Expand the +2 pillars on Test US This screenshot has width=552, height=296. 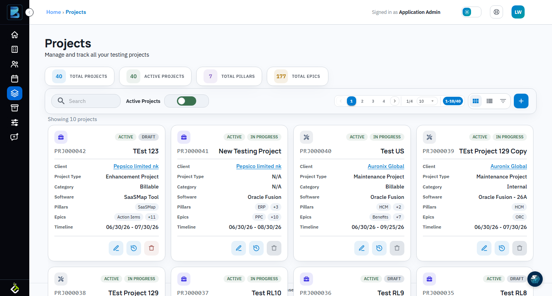399,207
